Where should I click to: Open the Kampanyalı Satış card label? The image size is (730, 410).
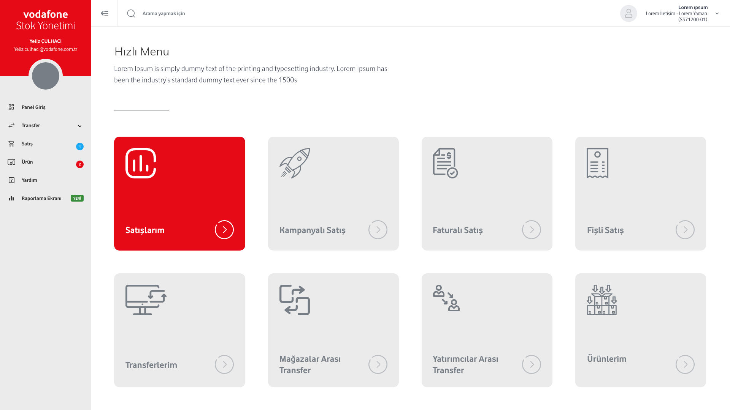pyautogui.click(x=313, y=230)
